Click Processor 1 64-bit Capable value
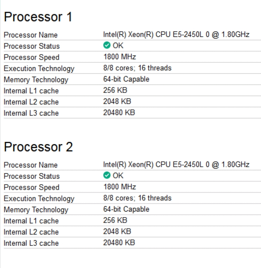261x268 pixels. (x=126, y=79)
